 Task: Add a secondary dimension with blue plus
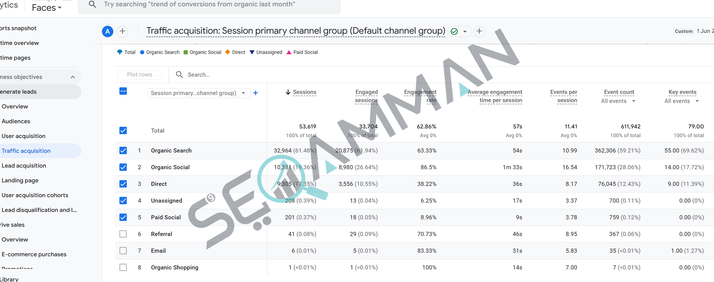(x=256, y=93)
